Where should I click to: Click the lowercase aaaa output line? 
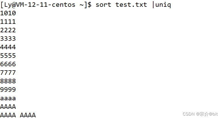click(x=8, y=99)
